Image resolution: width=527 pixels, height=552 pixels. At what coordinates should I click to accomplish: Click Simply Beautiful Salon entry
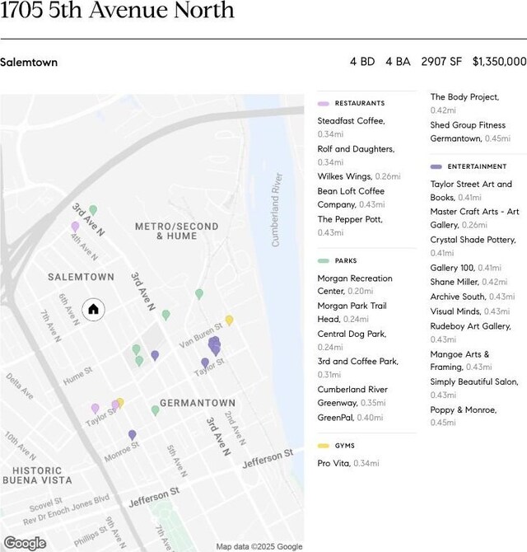474,388
